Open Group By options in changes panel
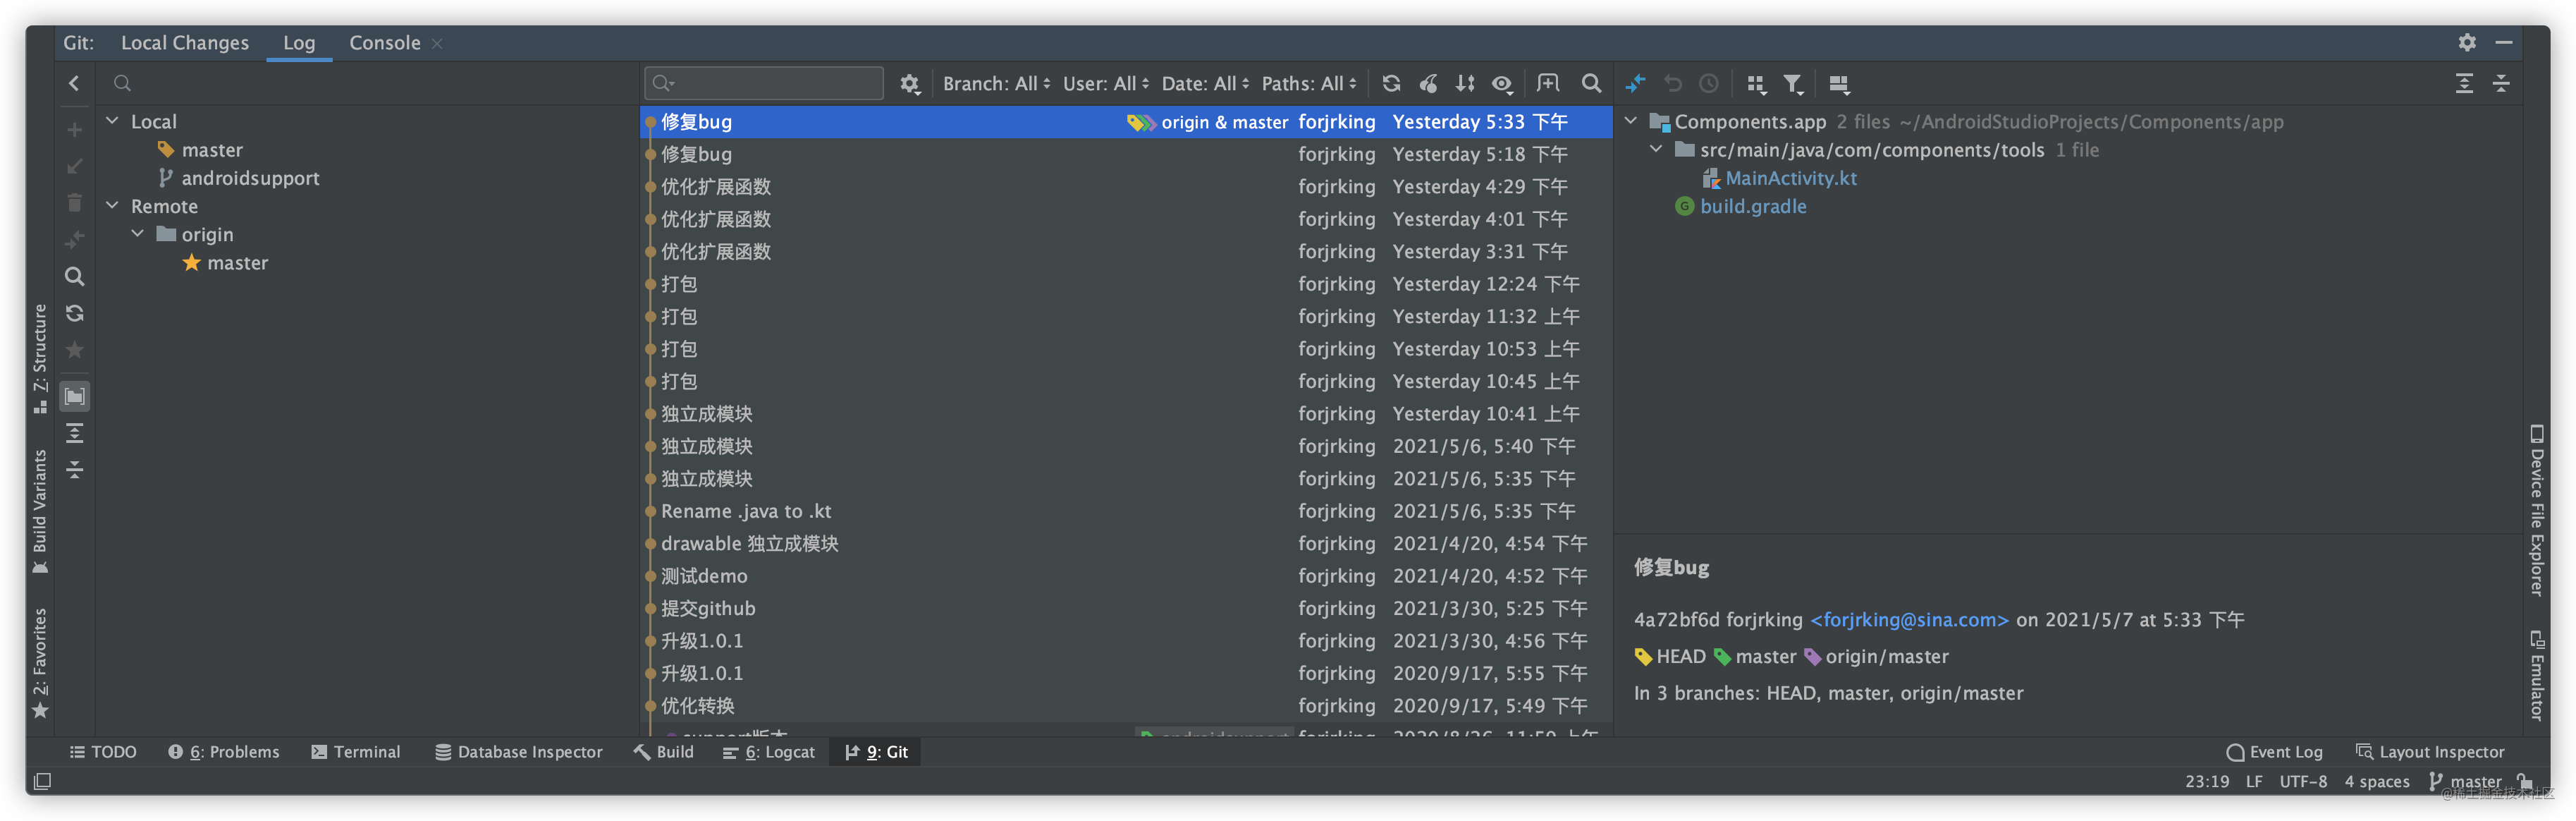The width and height of the screenshot is (2576, 821). [1756, 84]
